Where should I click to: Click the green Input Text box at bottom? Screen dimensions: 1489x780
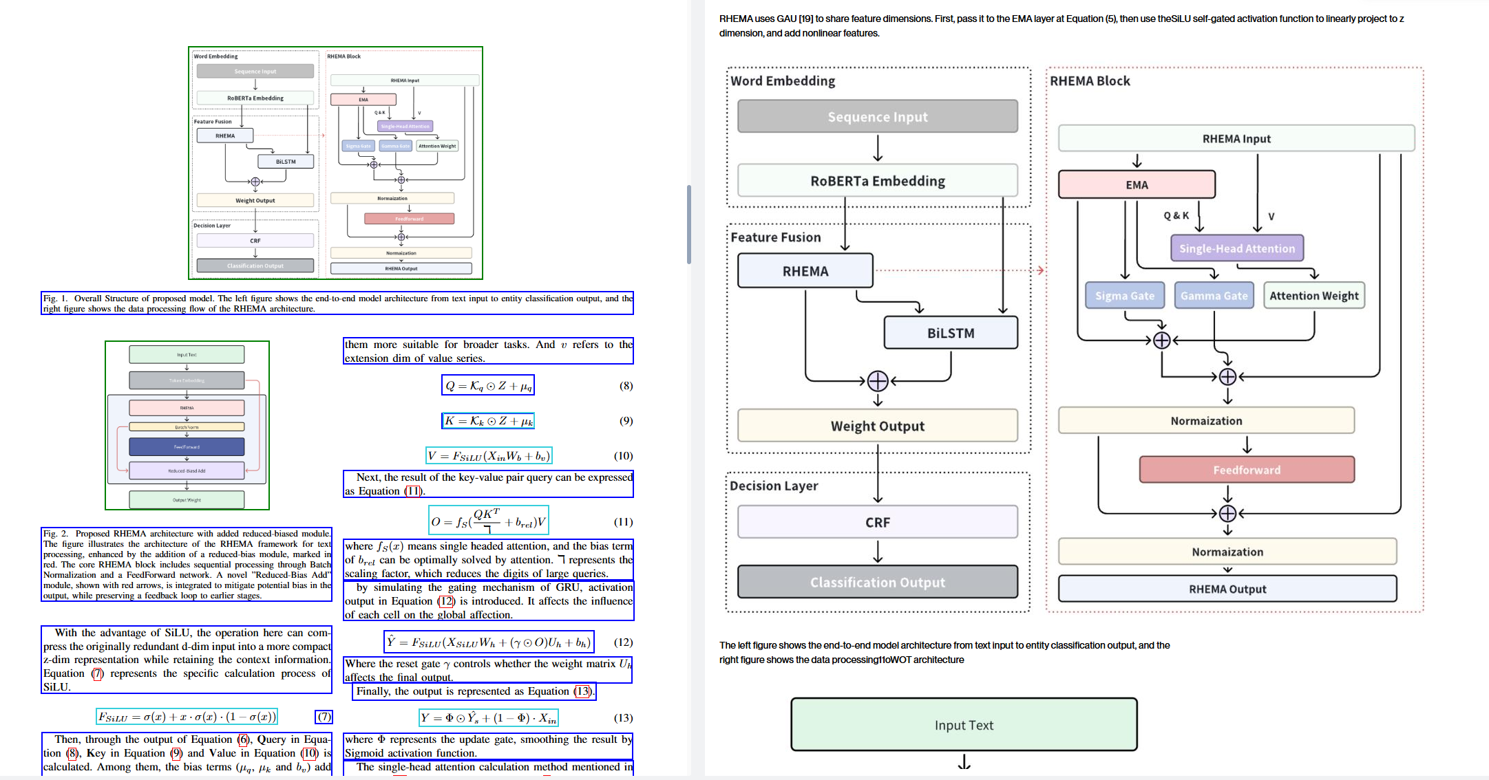coord(963,725)
